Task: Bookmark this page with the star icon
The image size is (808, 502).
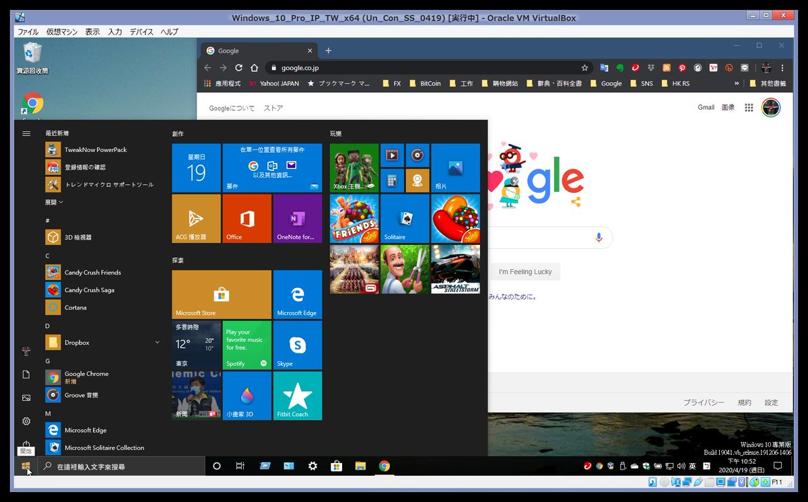Action: click(x=584, y=67)
